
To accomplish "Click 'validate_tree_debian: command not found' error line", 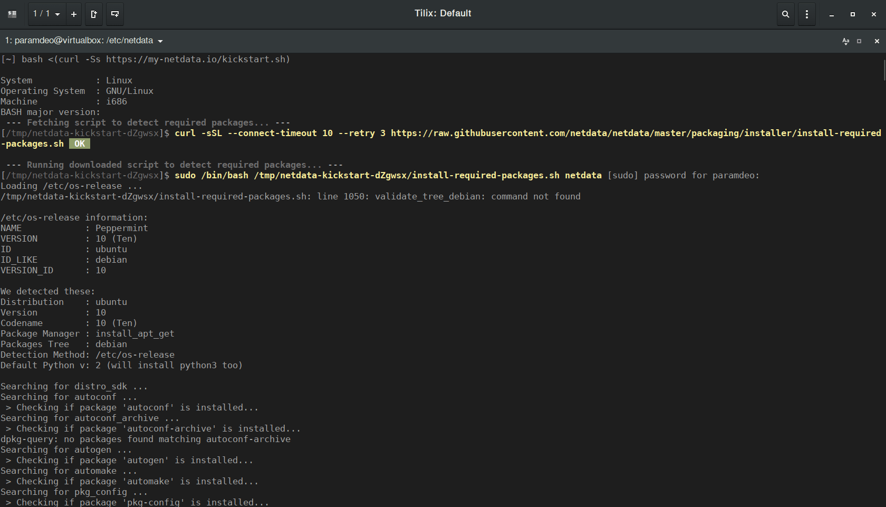I will coord(291,196).
